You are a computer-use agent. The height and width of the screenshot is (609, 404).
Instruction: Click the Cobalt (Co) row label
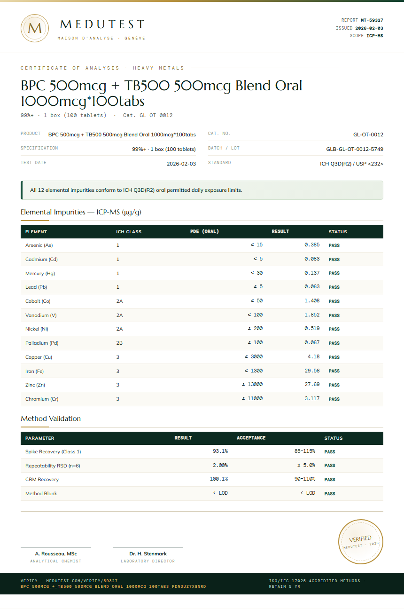click(38, 301)
